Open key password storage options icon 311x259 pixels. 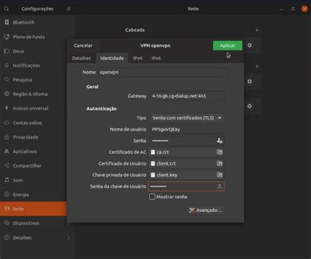click(220, 186)
